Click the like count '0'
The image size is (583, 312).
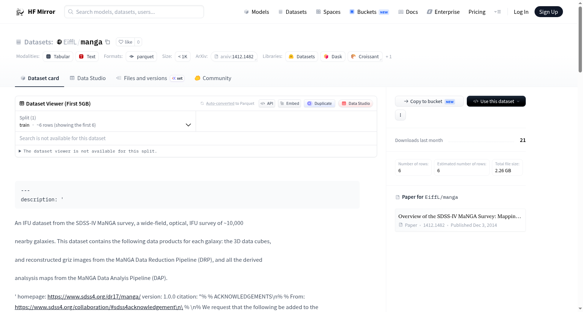tap(138, 42)
